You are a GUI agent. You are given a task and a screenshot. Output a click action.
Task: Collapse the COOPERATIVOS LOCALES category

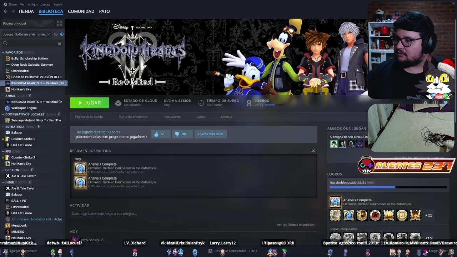(x=3, y=114)
